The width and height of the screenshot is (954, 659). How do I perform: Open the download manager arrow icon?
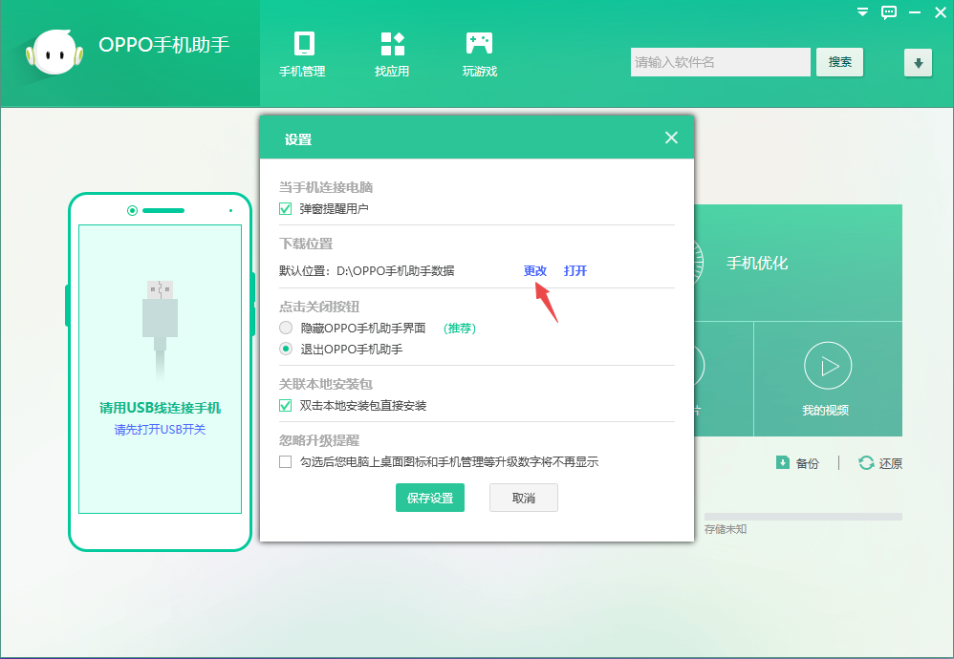pyautogui.click(x=918, y=62)
